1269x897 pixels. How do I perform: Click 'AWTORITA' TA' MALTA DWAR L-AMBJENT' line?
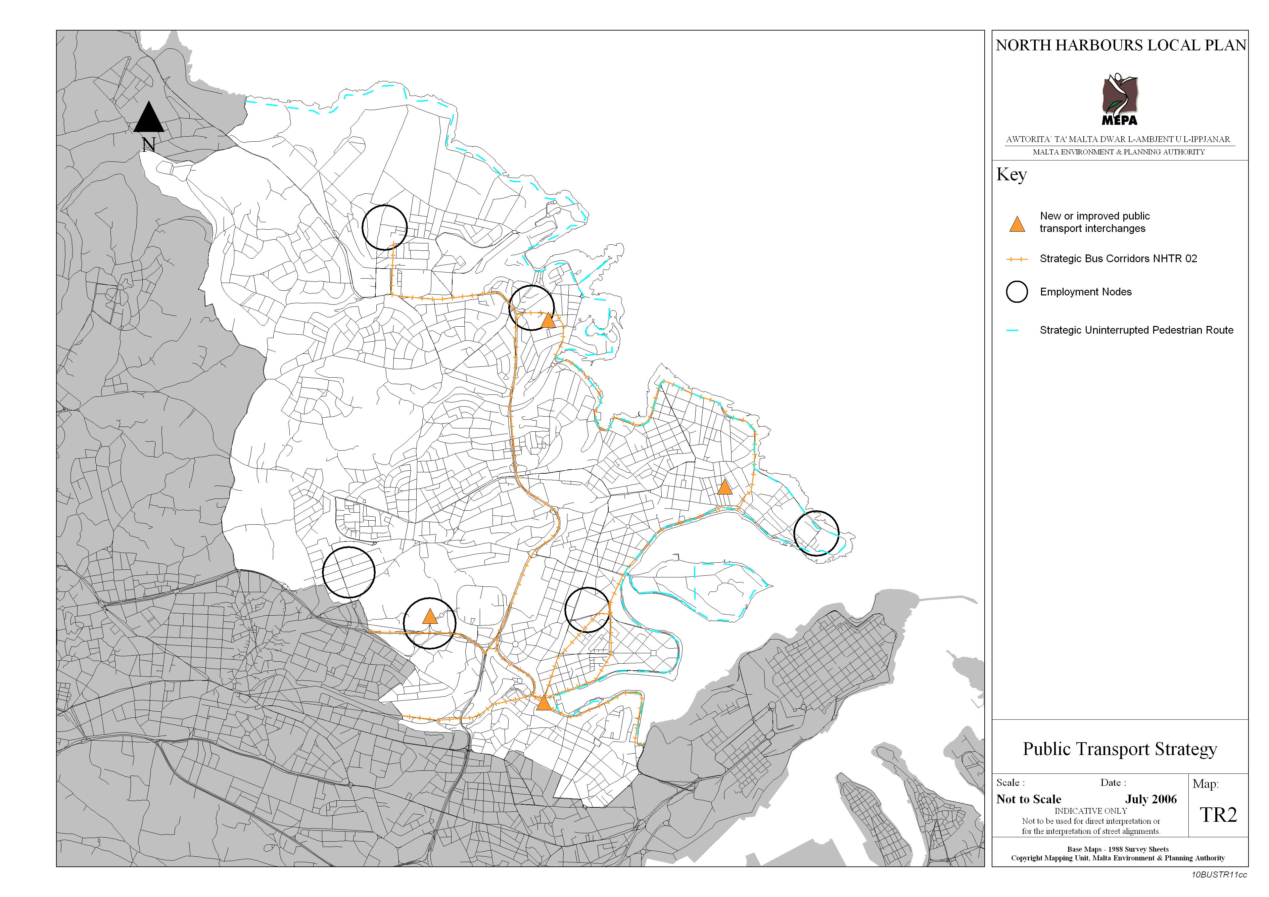[1118, 139]
